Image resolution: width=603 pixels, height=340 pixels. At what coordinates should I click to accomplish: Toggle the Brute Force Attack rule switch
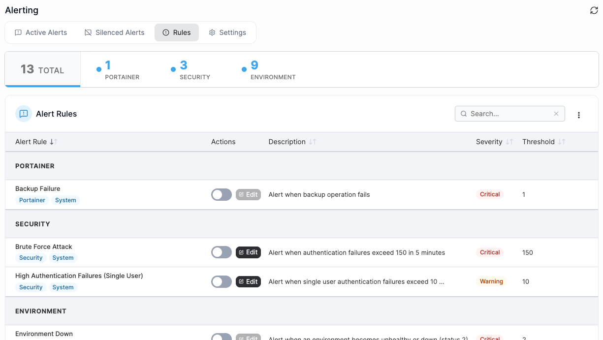click(x=222, y=252)
